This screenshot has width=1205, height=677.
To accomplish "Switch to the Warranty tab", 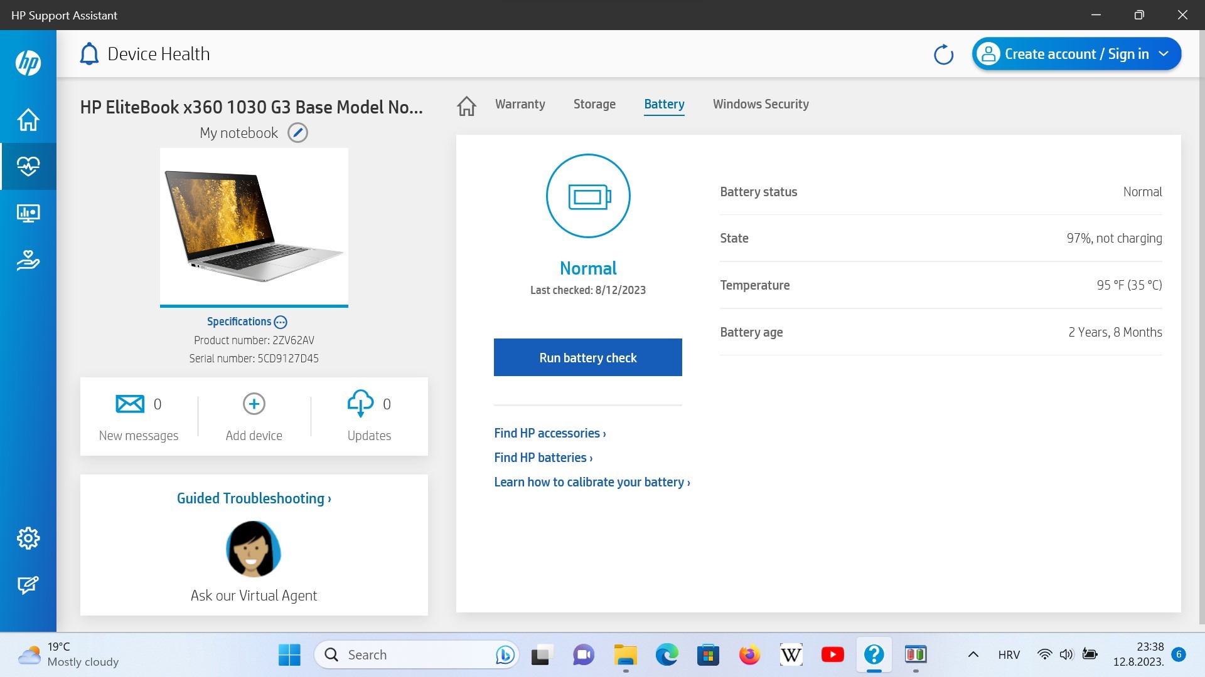I will click(x=520, y=104).
